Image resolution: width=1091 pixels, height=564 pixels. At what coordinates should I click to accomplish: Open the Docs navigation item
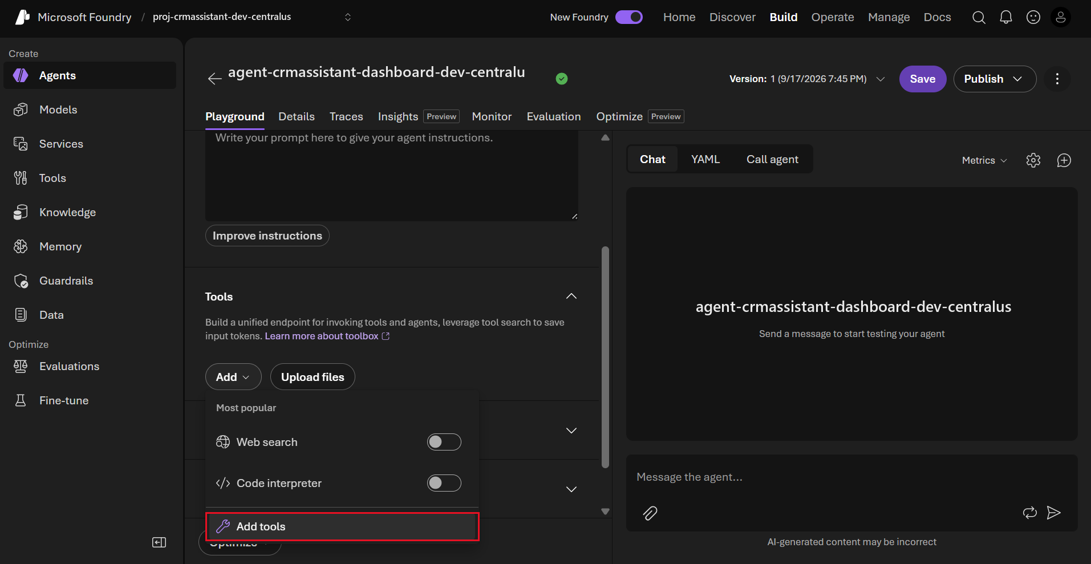point(937,17)
